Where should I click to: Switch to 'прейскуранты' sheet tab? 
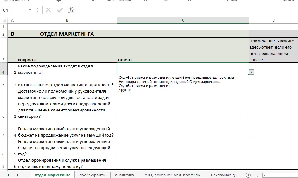pyautogui.click(x=93, y=175)
